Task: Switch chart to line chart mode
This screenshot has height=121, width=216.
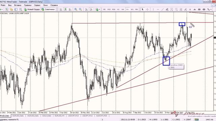Action: point(70,9)
